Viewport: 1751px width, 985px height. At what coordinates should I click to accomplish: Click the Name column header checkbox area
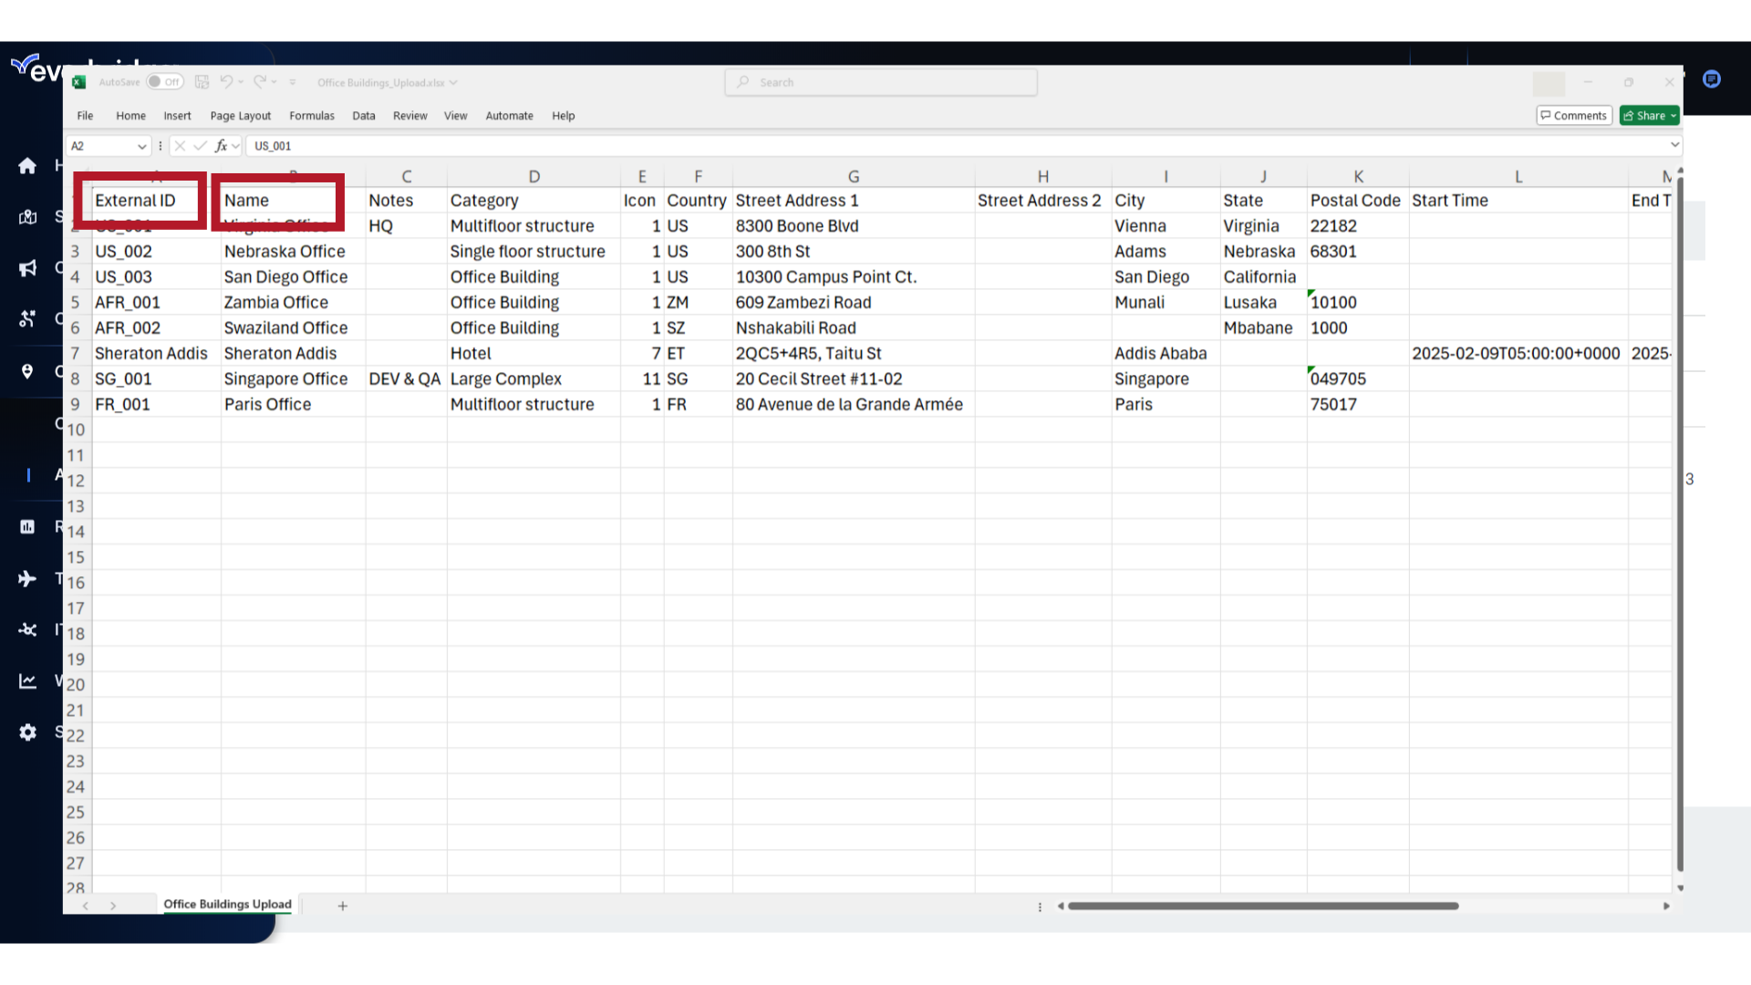point(278,200)
